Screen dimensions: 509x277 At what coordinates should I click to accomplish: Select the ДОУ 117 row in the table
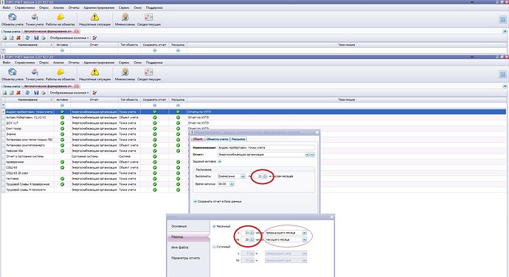click(x=254, y=123)
